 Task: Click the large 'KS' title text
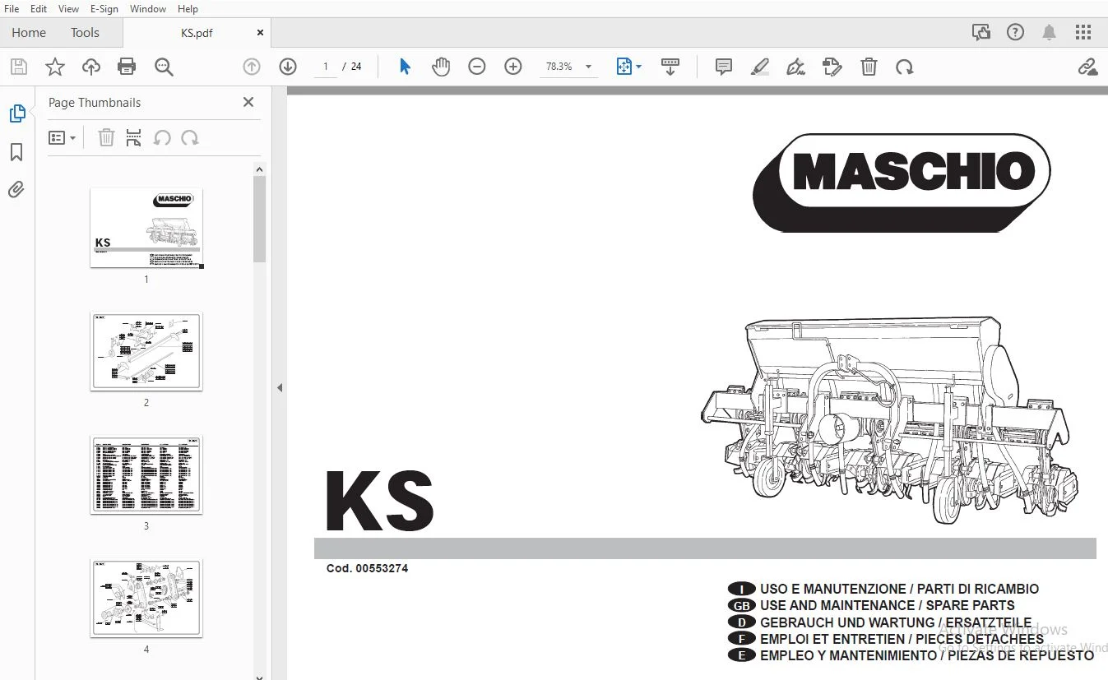coord(379,500)
